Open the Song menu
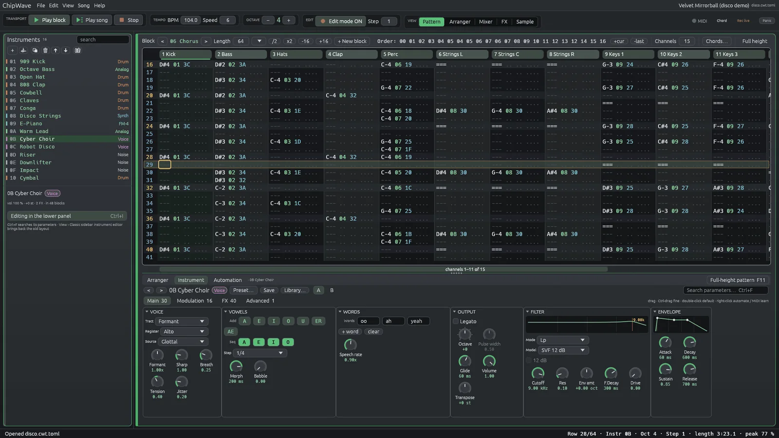Image resolution: width=779 pixels, height=438 pixels. click(x=84, y=5)
